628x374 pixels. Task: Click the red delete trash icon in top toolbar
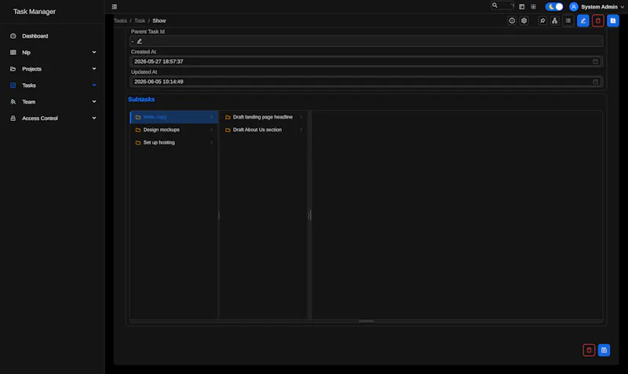coord(598,21)
